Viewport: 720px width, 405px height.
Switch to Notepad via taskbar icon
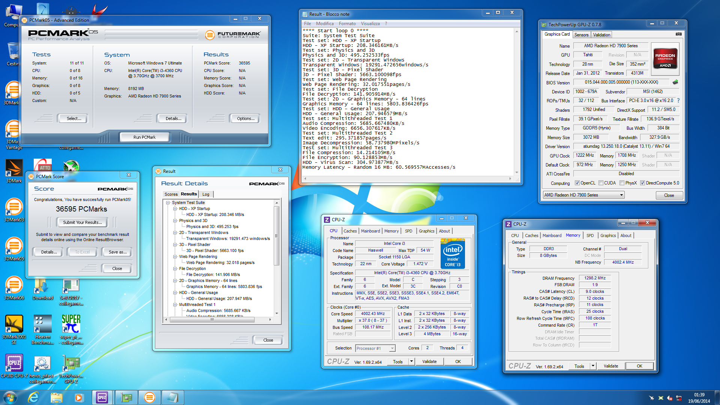[172, 397]
